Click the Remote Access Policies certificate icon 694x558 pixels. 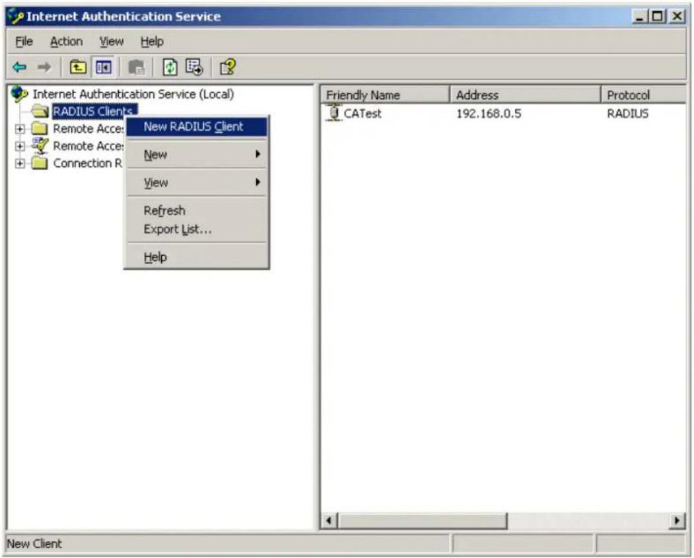coord(40,146)
